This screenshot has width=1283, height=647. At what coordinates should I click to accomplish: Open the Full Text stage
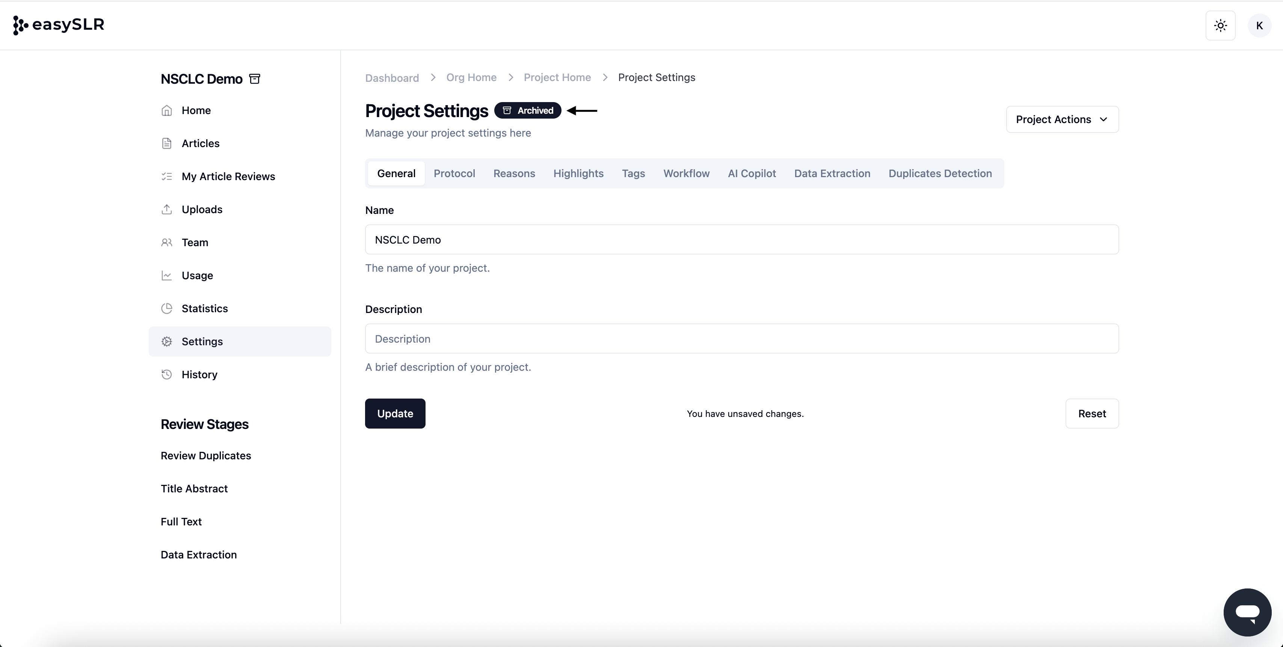tap(181, 522)
